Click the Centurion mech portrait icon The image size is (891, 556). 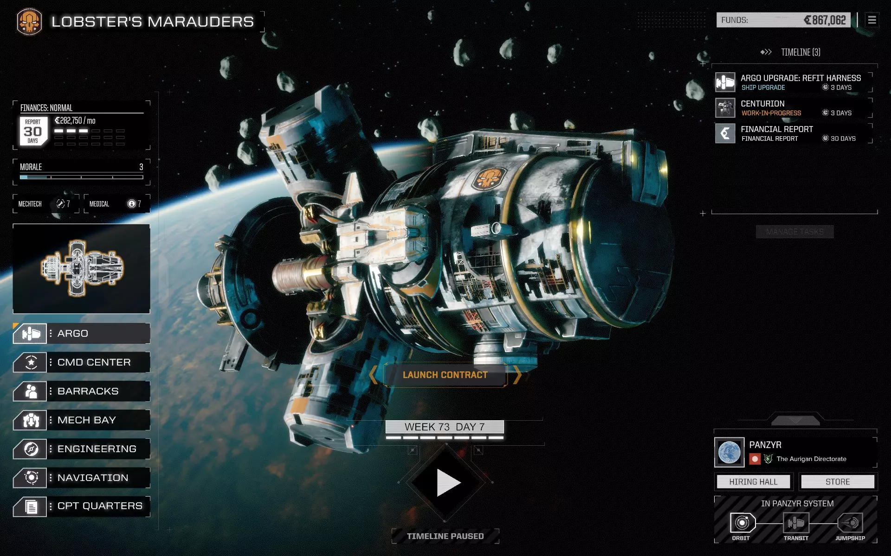pos(725,108)
